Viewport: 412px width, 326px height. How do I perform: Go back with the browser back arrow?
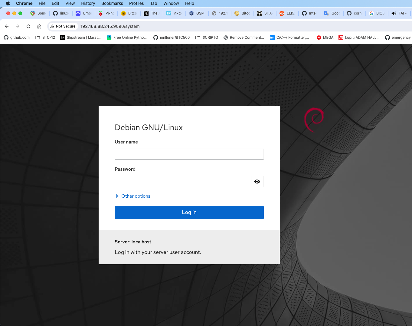click(x=7, y=26)
